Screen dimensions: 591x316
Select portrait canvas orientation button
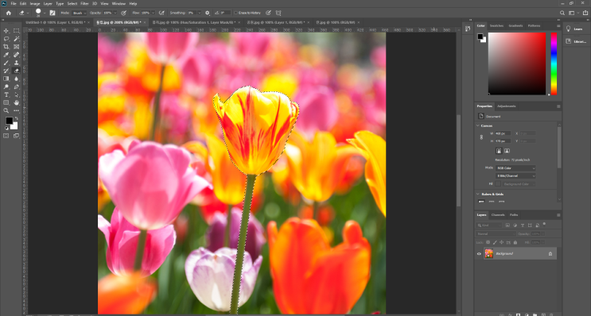click(x=499, y=151)
